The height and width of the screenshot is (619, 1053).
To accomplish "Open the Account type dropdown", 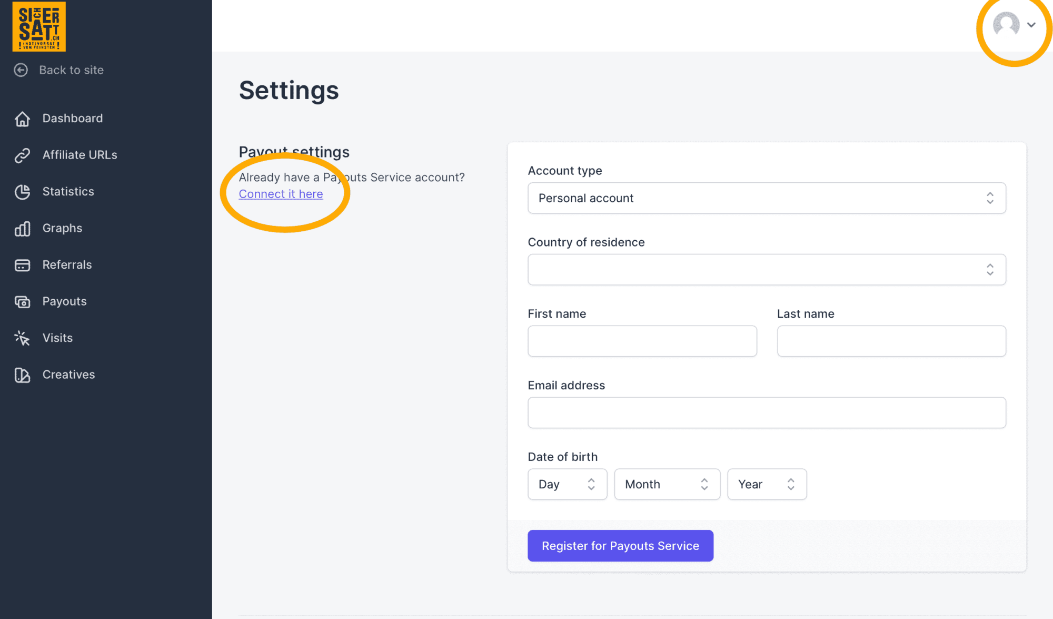I will tap(767, 198).
